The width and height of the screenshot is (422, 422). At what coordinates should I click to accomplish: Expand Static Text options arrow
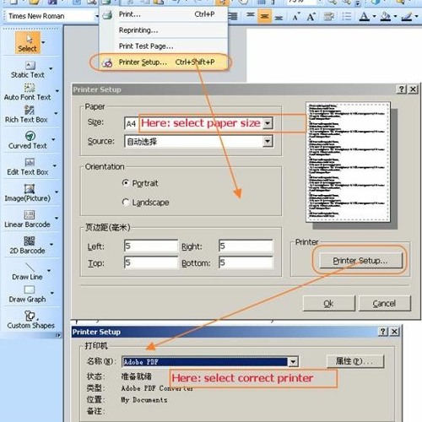point(51,68)
